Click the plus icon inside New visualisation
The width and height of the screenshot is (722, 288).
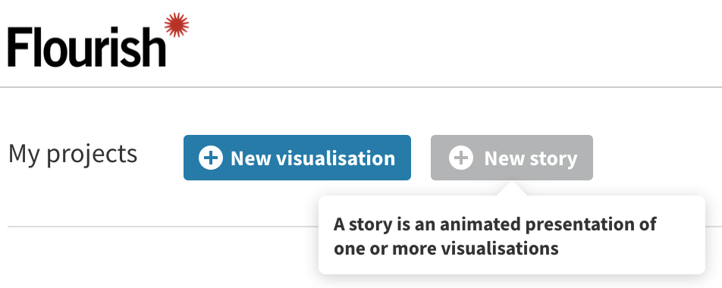[x=210, y=158]
